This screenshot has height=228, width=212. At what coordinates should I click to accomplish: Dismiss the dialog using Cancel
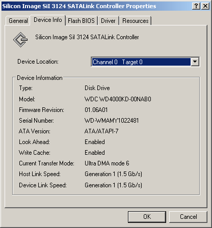(188, 217)
